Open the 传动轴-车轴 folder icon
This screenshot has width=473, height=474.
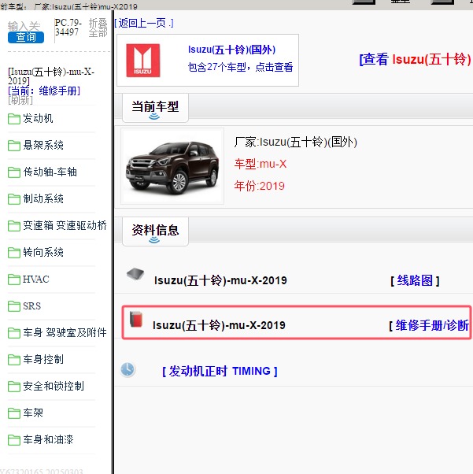coord(14,172)
